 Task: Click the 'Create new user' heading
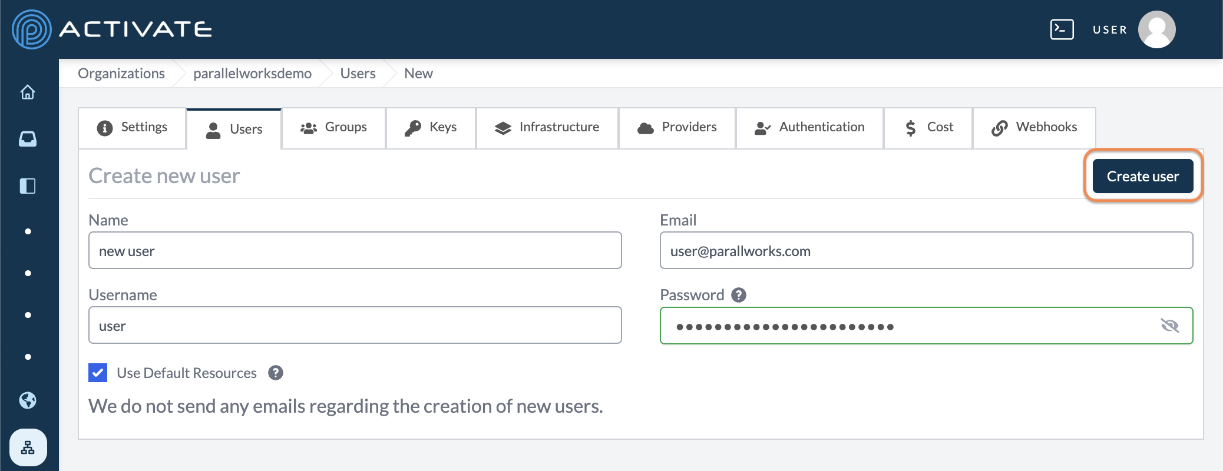tap(164, 176)
